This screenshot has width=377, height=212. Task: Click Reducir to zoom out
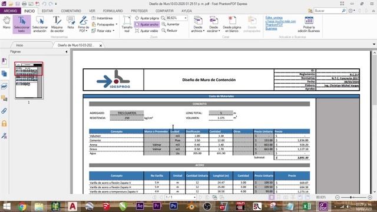(169, 31)
